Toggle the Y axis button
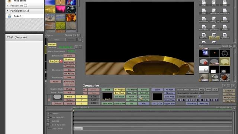Image resolution: width=238 pixels, height=134 pixels. click(82, 100)
